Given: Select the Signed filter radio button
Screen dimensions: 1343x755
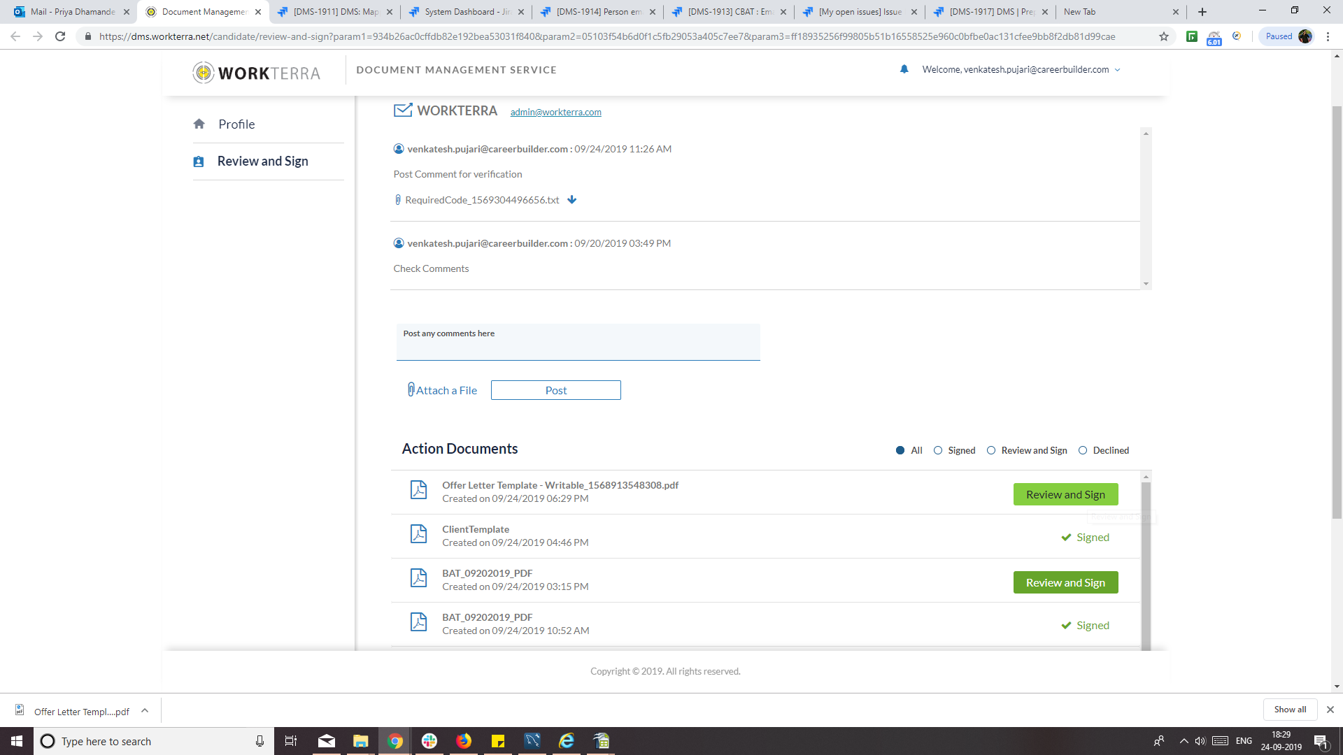Looking at the screenshot, I should pyautogui.click(x=938, y=450).
